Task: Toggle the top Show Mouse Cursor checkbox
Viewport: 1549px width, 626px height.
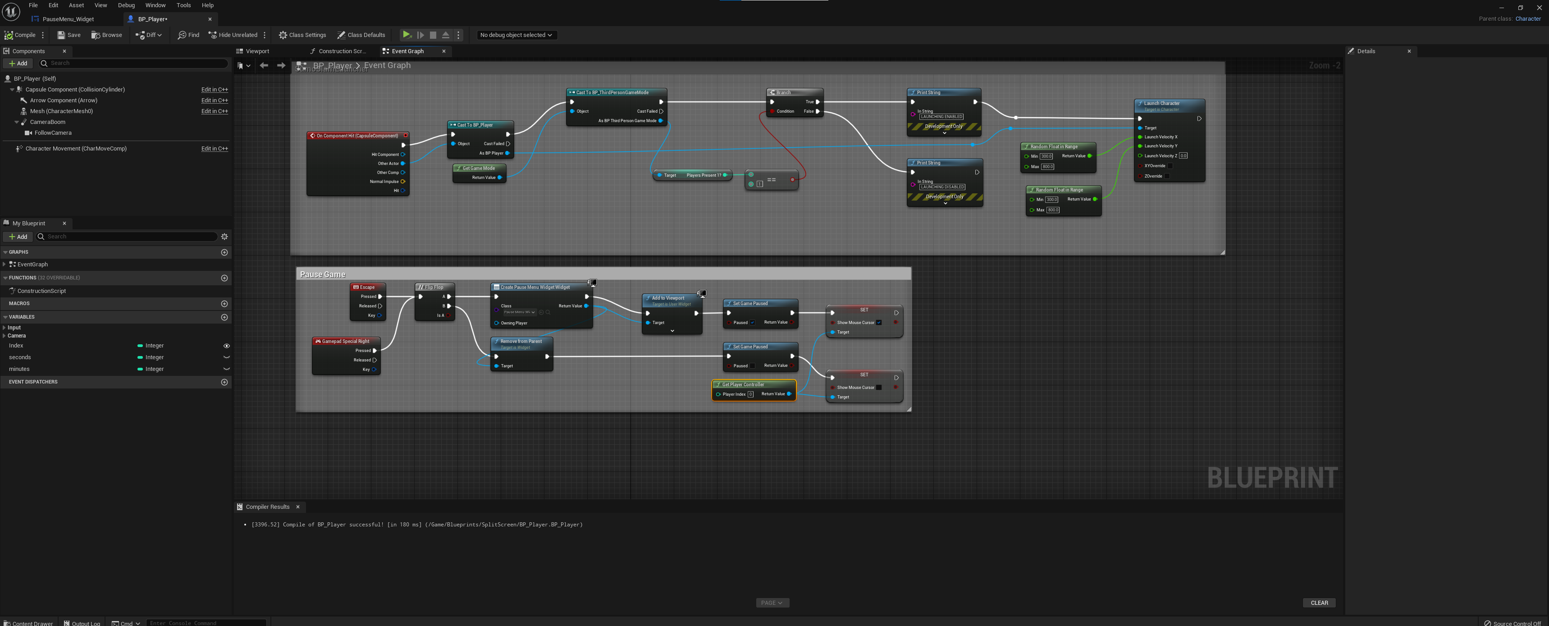Action: click(x=878, y=322)
